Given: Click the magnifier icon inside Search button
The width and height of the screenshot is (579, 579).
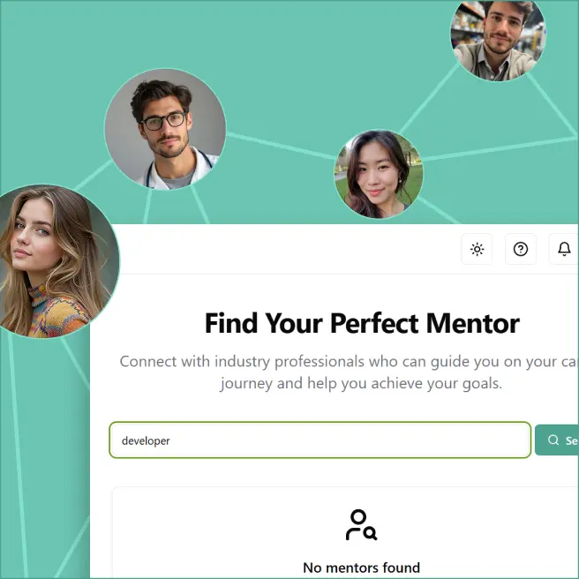Looking at the screenshot, I should click(553, 440).
